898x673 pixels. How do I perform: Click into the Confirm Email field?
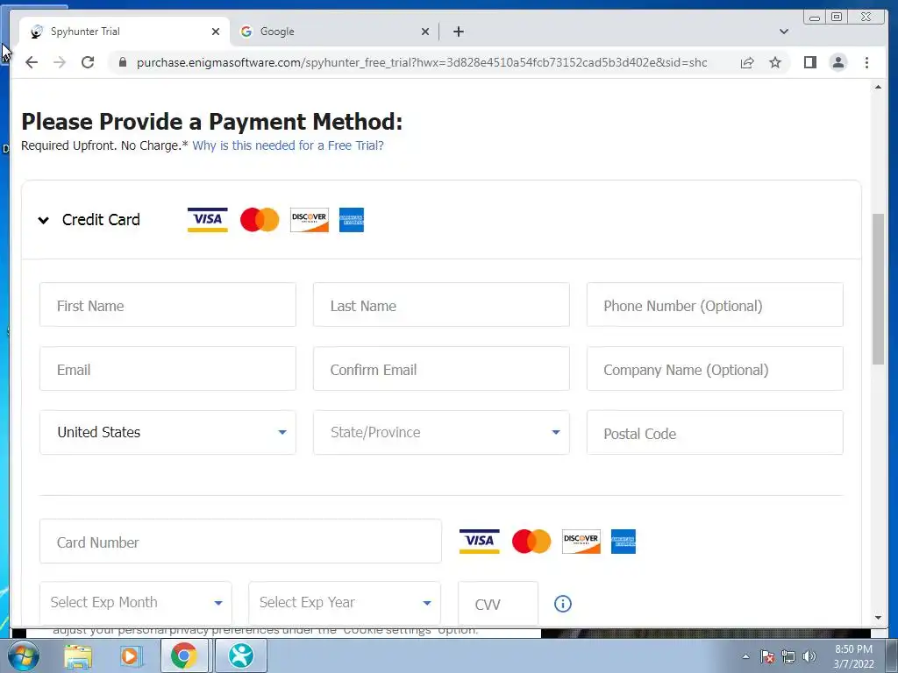coord(441,369)
